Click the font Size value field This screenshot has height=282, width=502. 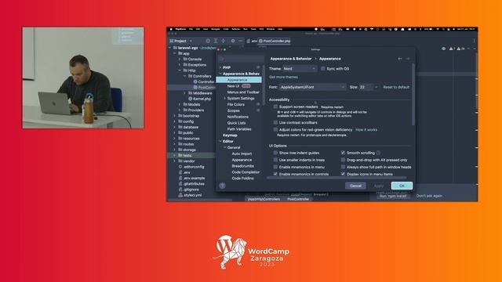click(366, 87)
